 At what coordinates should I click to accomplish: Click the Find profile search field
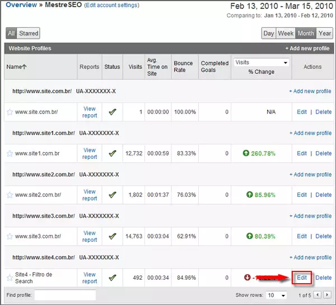[65, 295]
